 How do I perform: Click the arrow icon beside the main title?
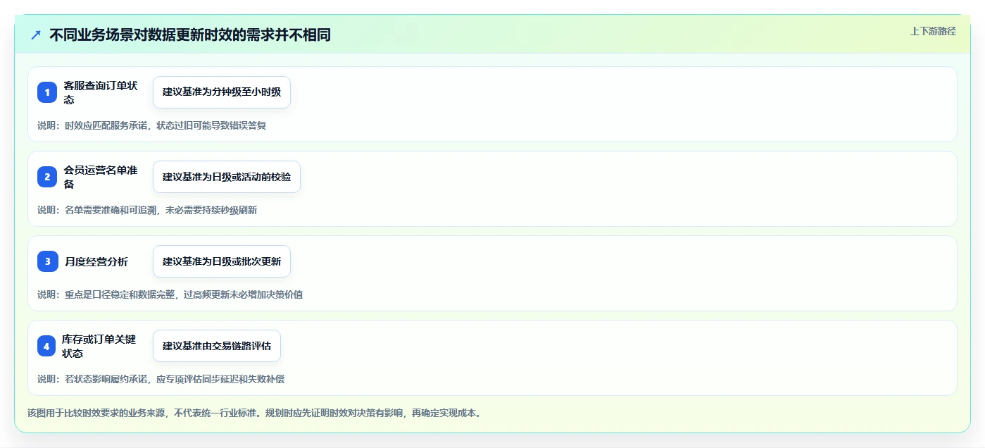point(36,35)
